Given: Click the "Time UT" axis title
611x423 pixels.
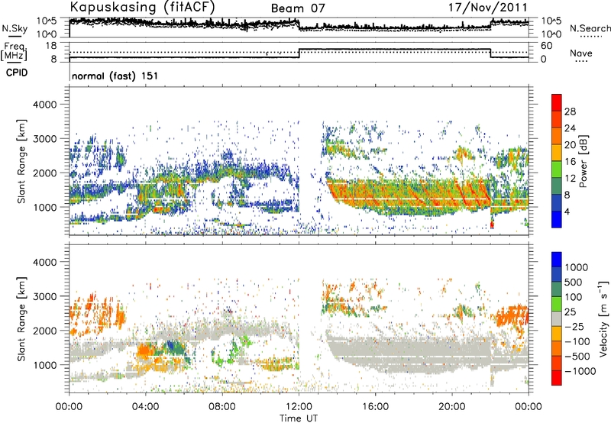Looking at the screenshot, I should point(299,418).
